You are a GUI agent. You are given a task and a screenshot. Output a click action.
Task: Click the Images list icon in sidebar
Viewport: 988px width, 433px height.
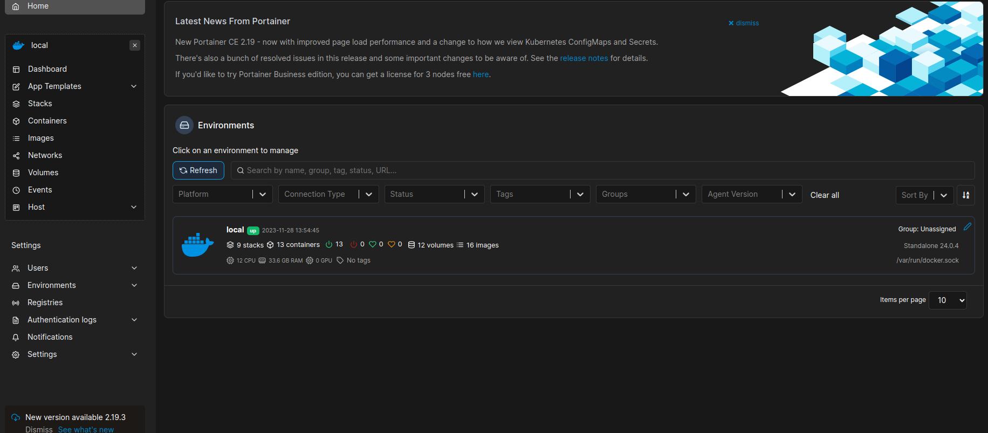coord(16,139)
